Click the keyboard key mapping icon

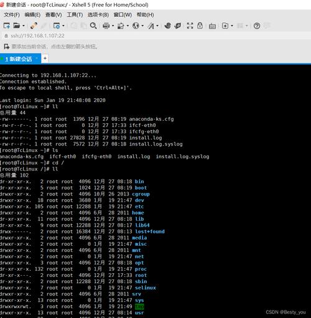tap(212, 26)
